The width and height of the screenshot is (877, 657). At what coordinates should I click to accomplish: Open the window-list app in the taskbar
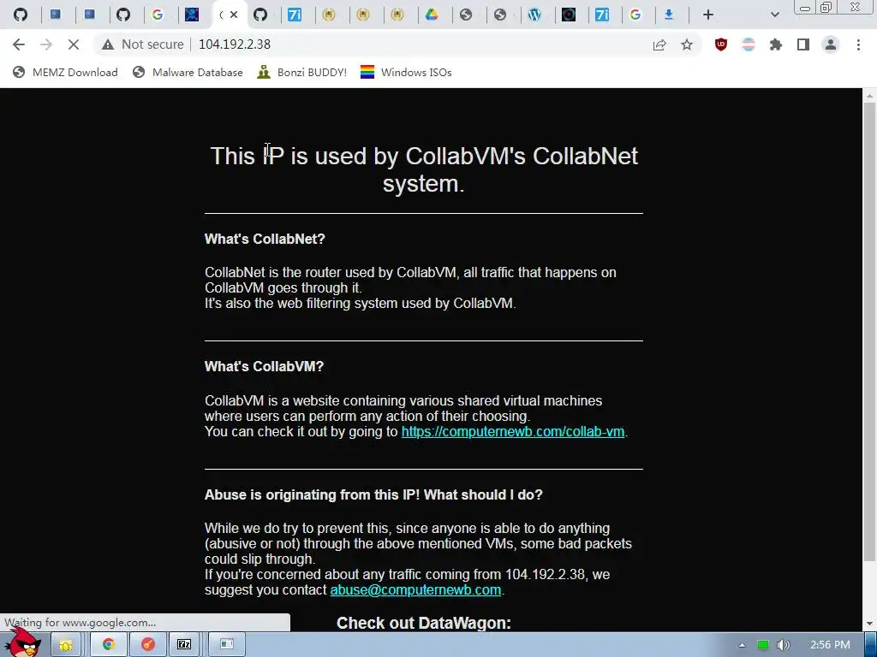tap(227, 645)
